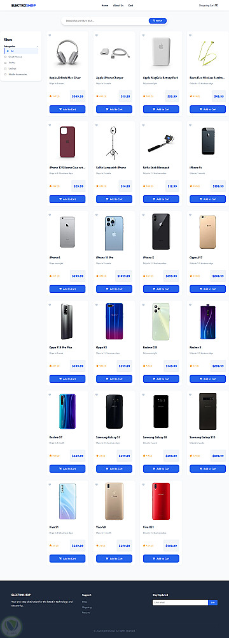Collapse the Categories filter section

tap(38, 47)
